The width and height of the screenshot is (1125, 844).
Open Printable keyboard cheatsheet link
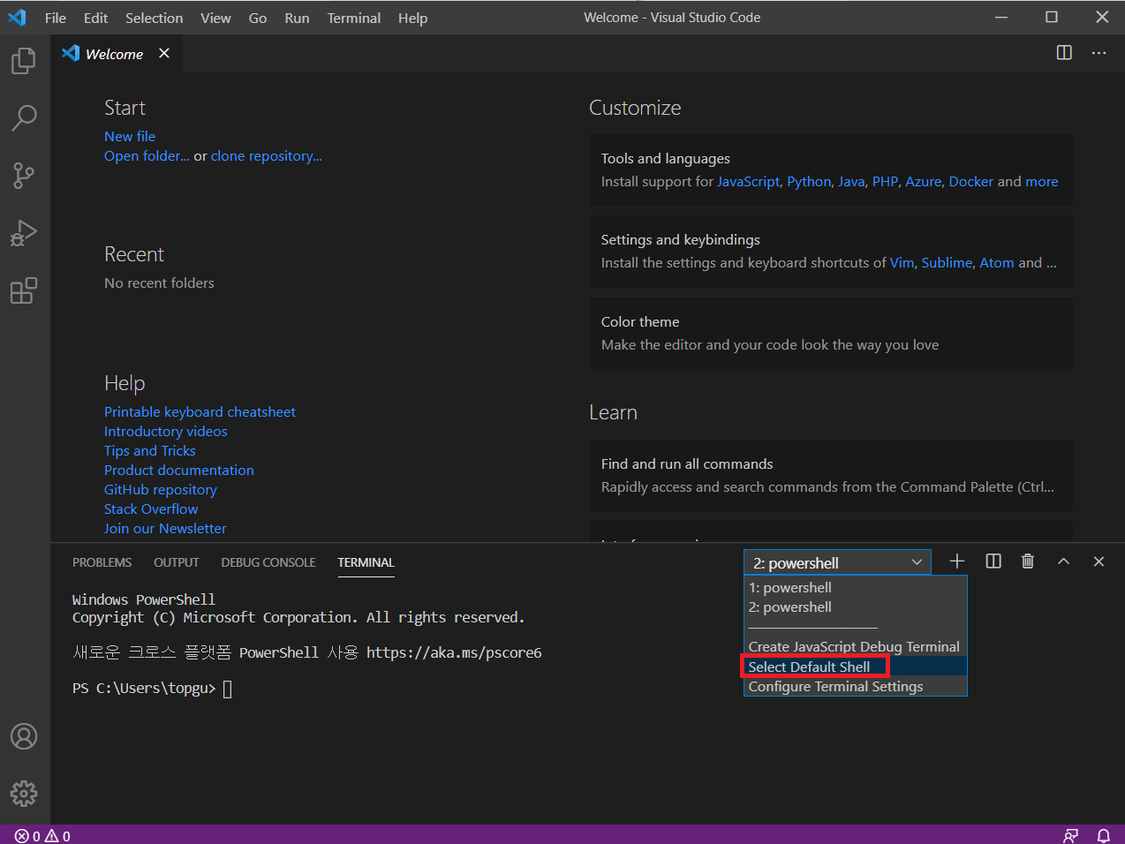click(x=200, y=411)
